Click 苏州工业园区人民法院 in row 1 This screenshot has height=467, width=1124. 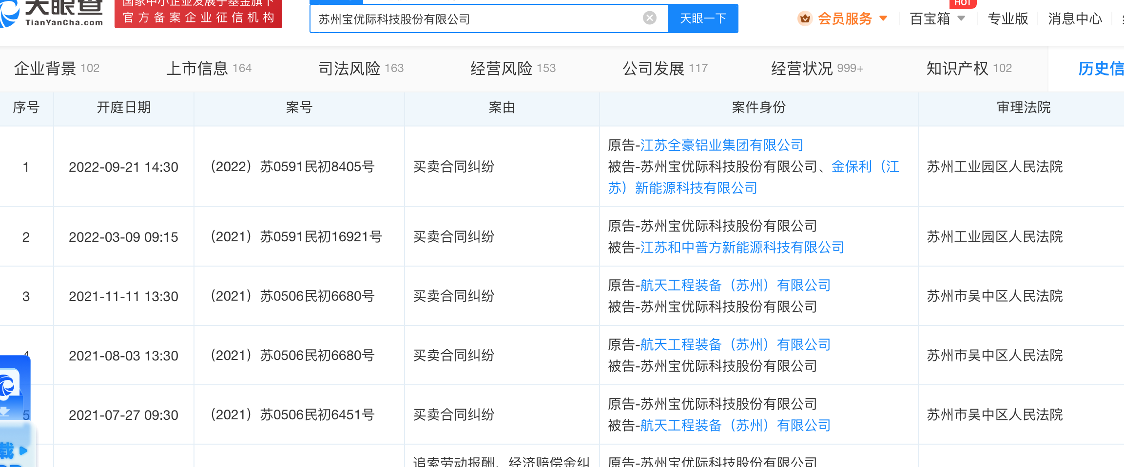(x=995, y=167)
